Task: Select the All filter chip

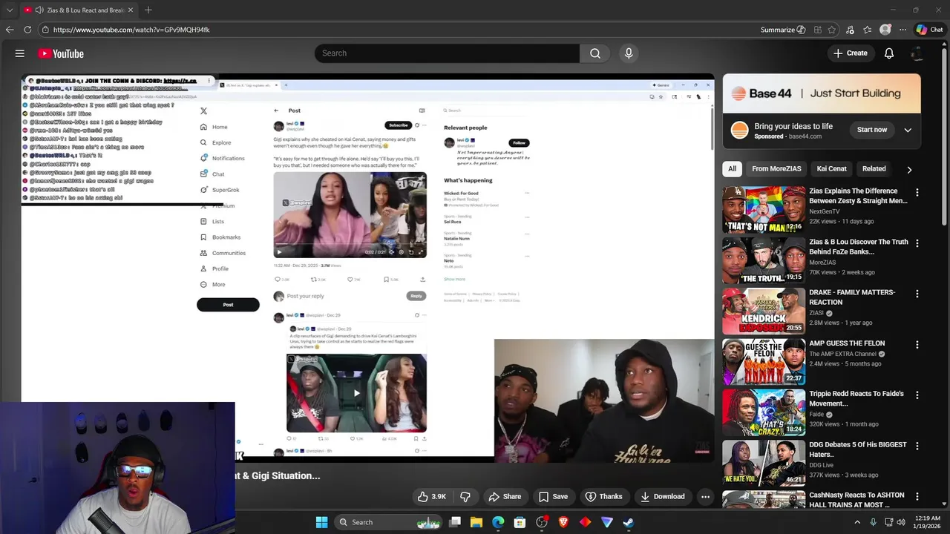Action: tap(732, 168)
